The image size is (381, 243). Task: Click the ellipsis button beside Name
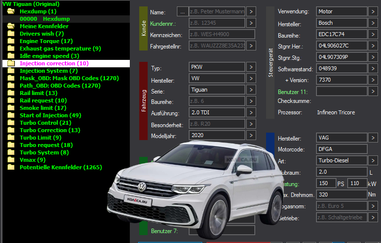182,11
